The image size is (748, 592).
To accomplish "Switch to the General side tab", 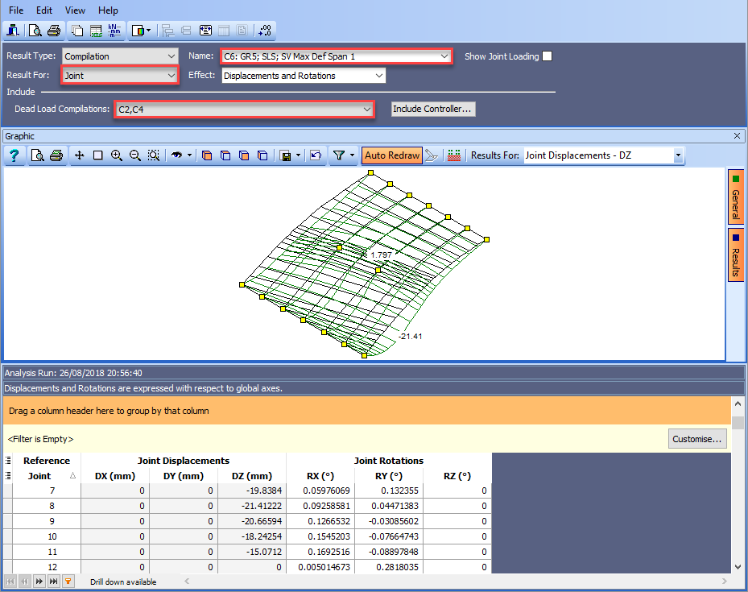I will [736, 197].
